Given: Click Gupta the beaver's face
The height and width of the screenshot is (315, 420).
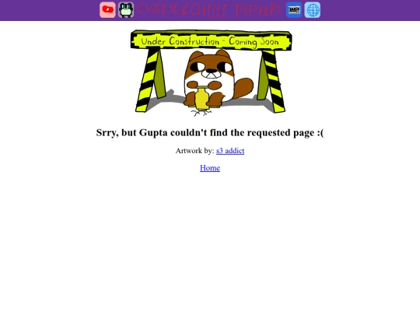Looking at the screenshot, I should (211, 65).
